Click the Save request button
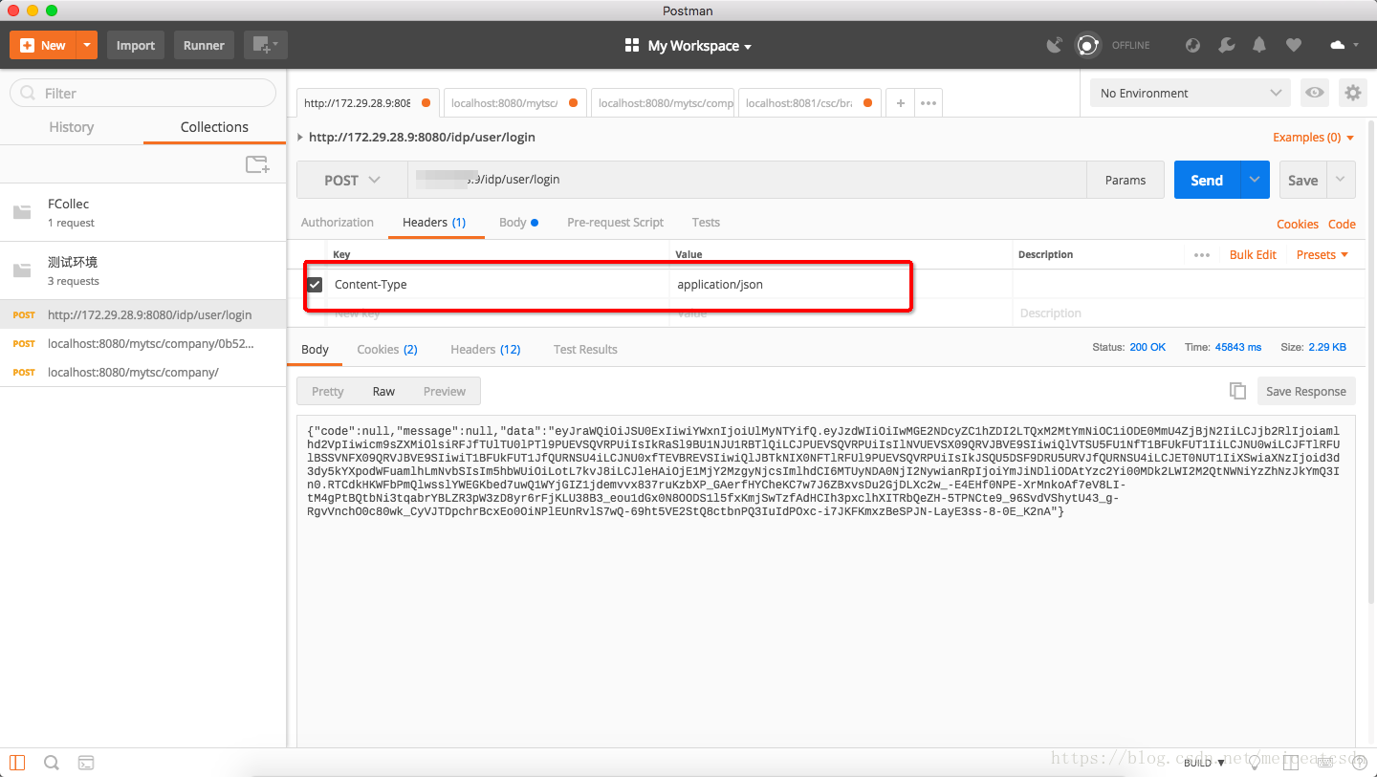The width and height of the screenshot is (1377, 777). [x=1303, y=180]
